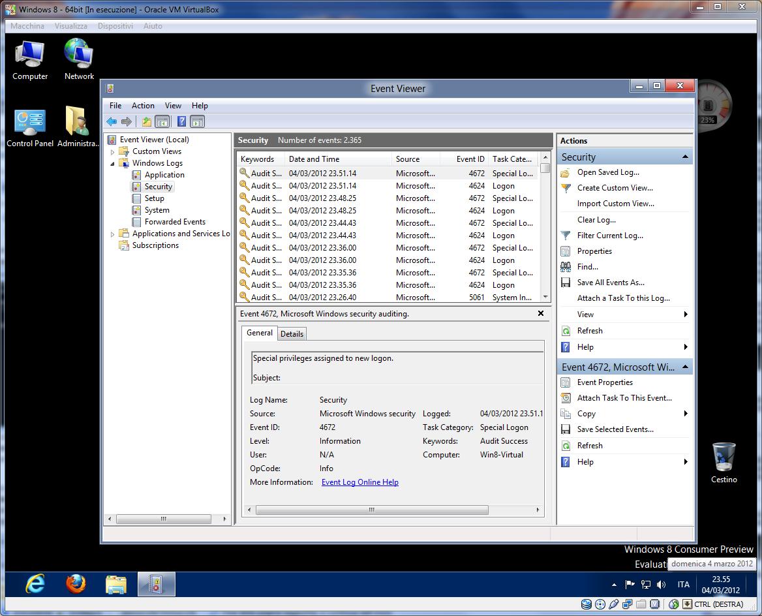Screen dimensions: 762x616
Task: Select the System log in the tree
Action: 157,211
